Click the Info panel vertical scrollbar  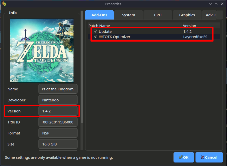pos(82,75)
